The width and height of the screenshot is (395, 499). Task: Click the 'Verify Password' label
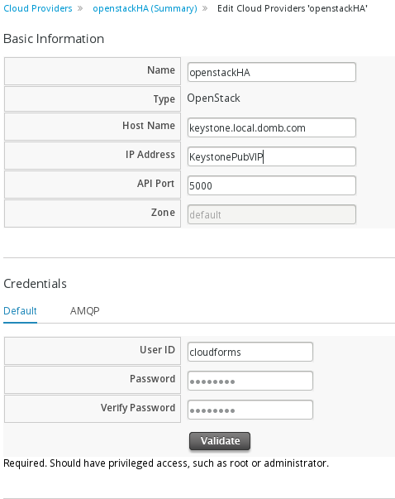click(x=138, y=408)
